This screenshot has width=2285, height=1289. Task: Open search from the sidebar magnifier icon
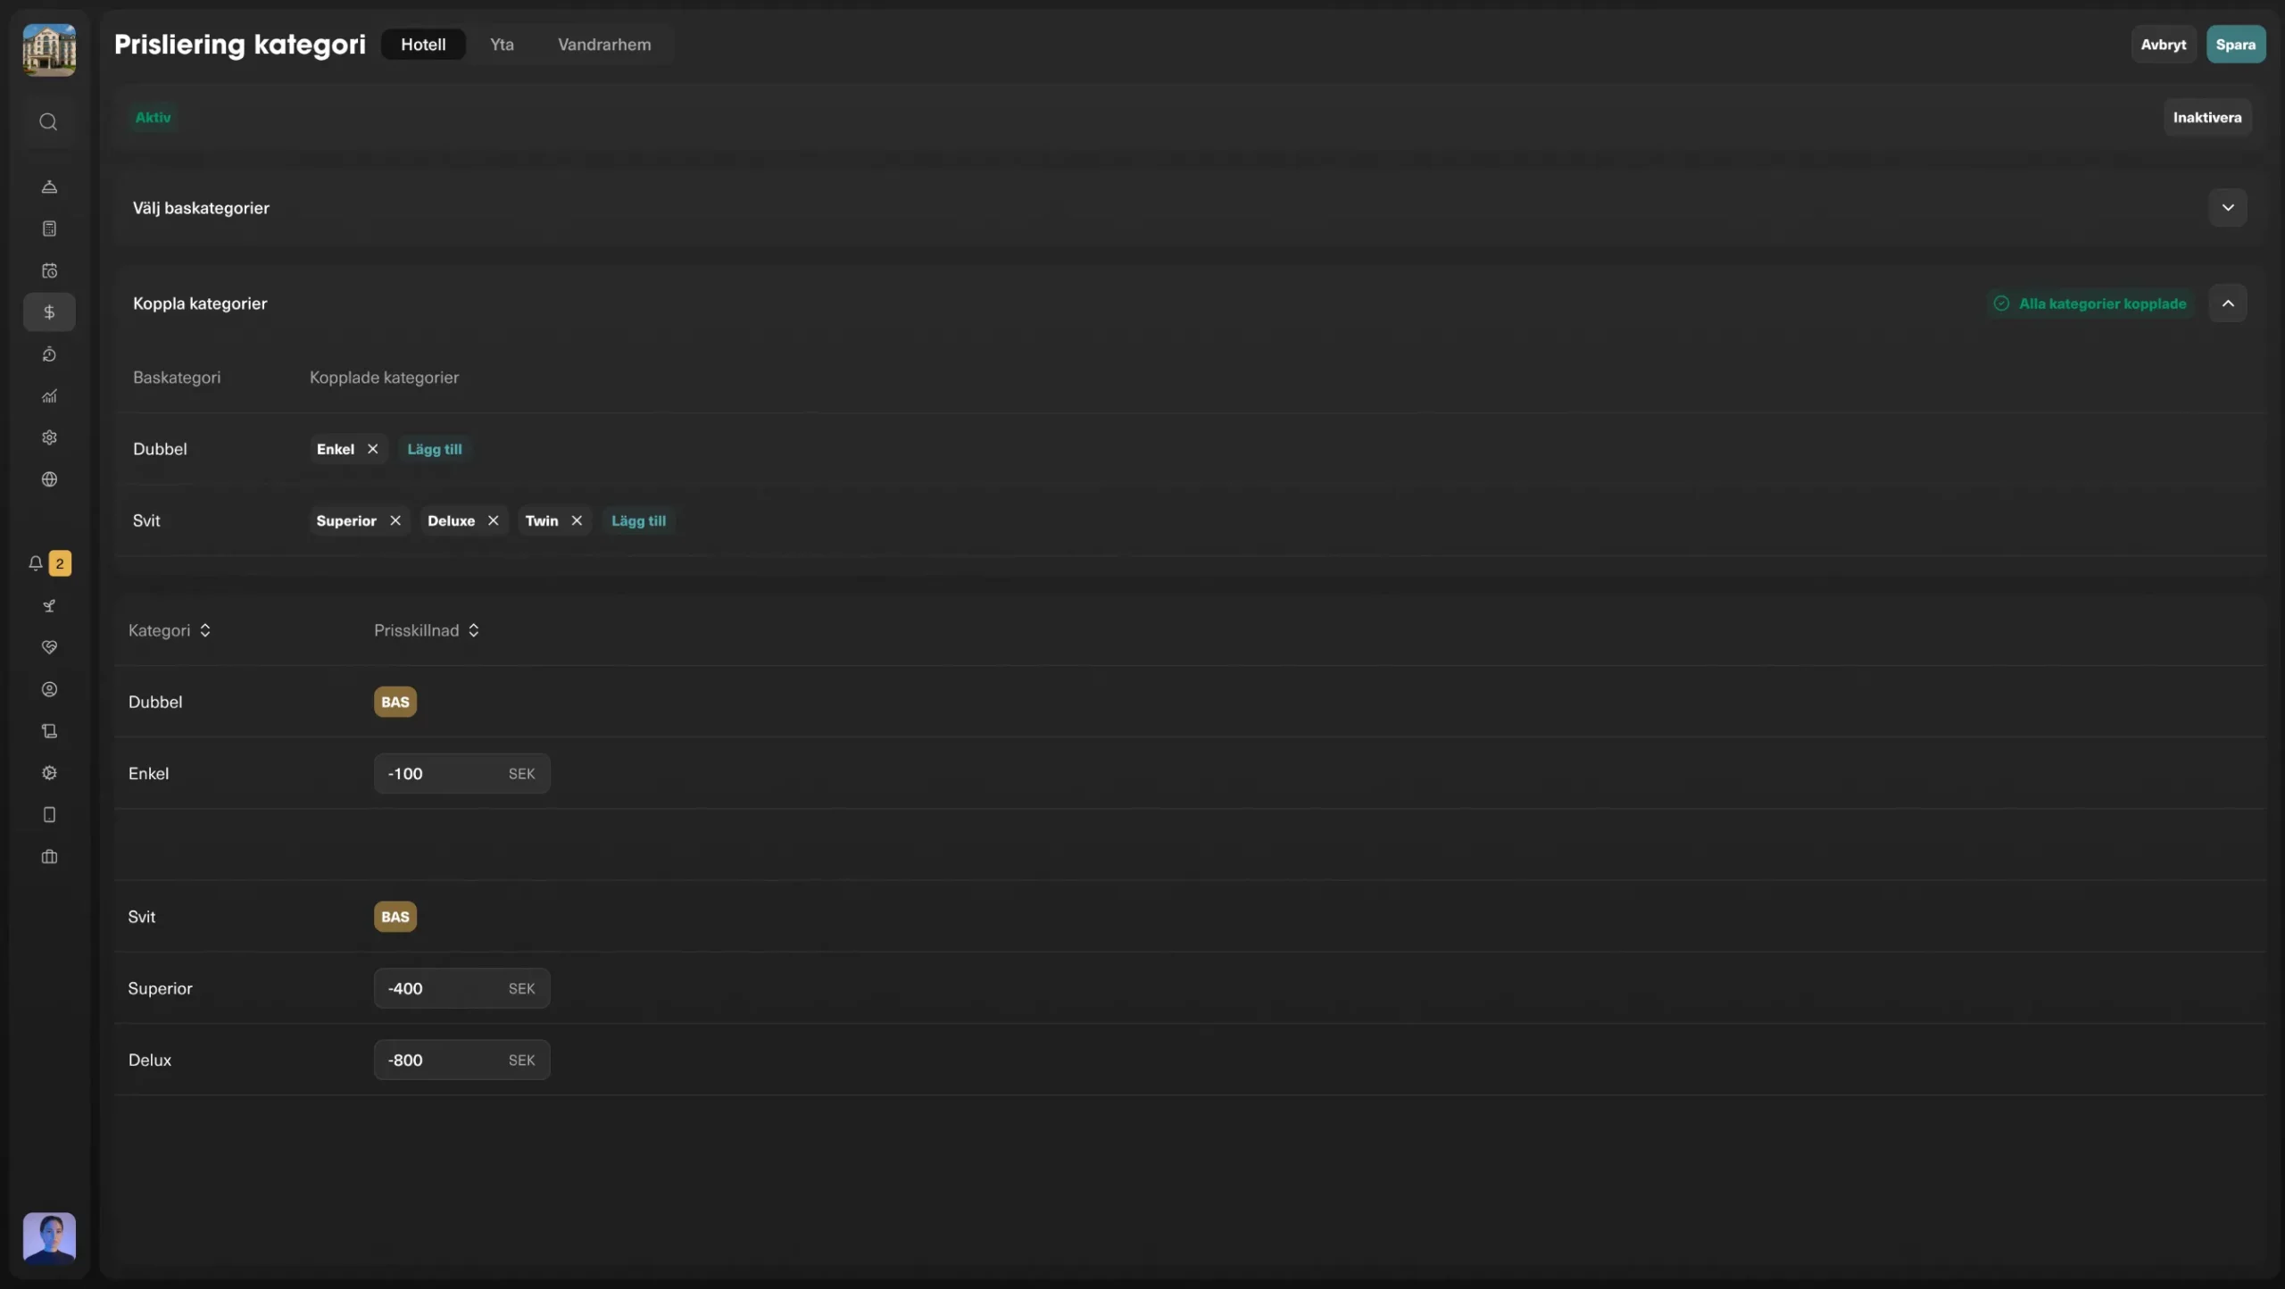coord(48,121)
